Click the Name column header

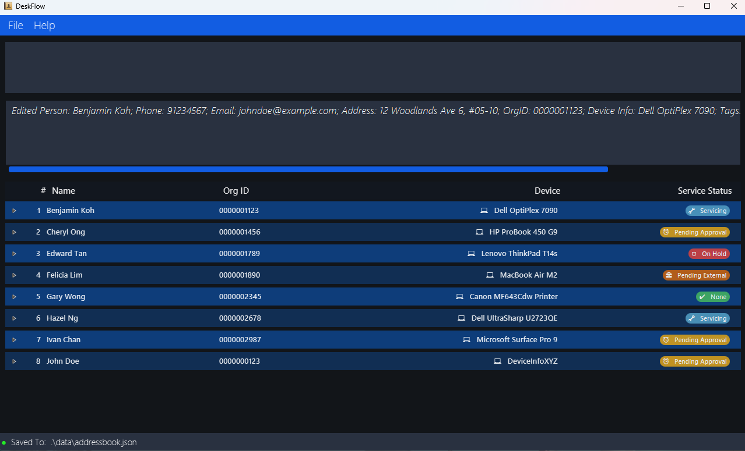pos(64,191)
